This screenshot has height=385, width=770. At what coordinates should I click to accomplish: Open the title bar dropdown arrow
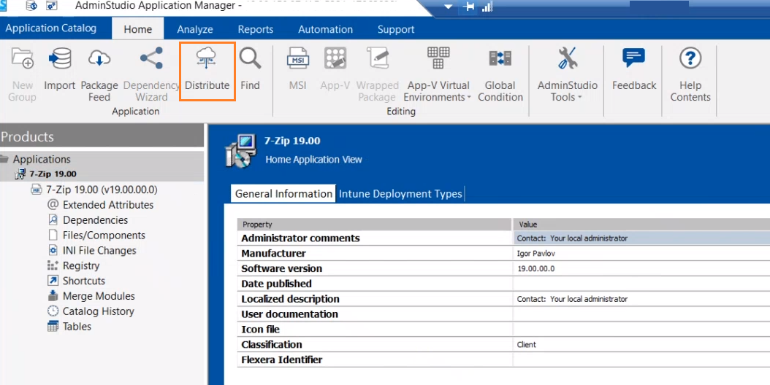[x=448, y=7]
